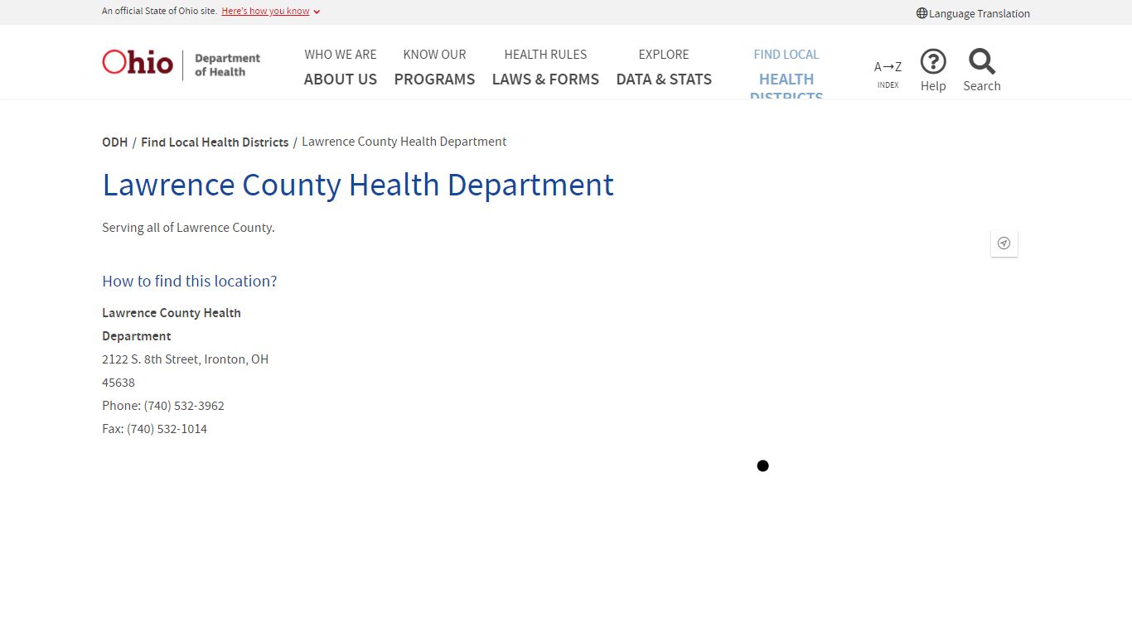This screenshot has height=636, width=1132.
Task: Select the black map marker pin
Action: tap(762, 465)
